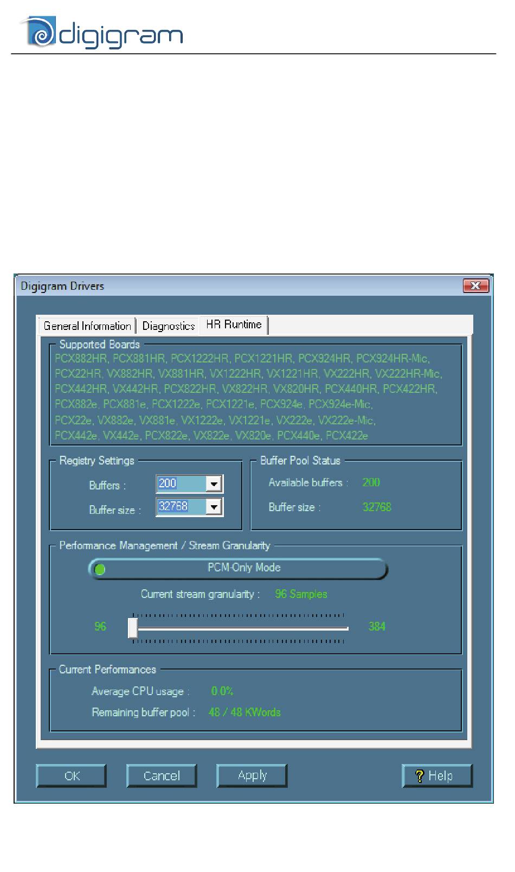The width and height of the screenshot is (515, 872).
Task: Click the slider maximum label '384'
Action: 377,627
